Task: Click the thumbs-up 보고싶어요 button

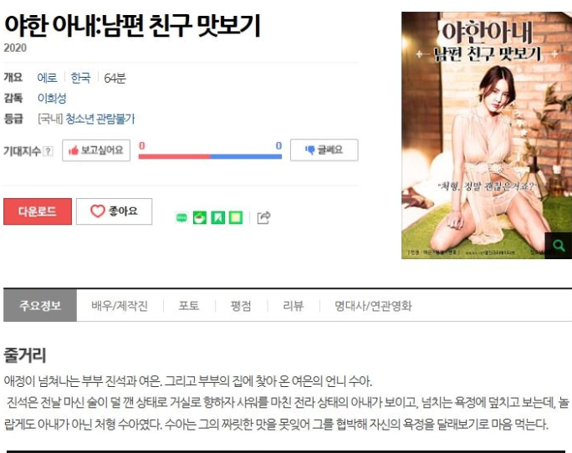Action: click(x=96, y=150)
